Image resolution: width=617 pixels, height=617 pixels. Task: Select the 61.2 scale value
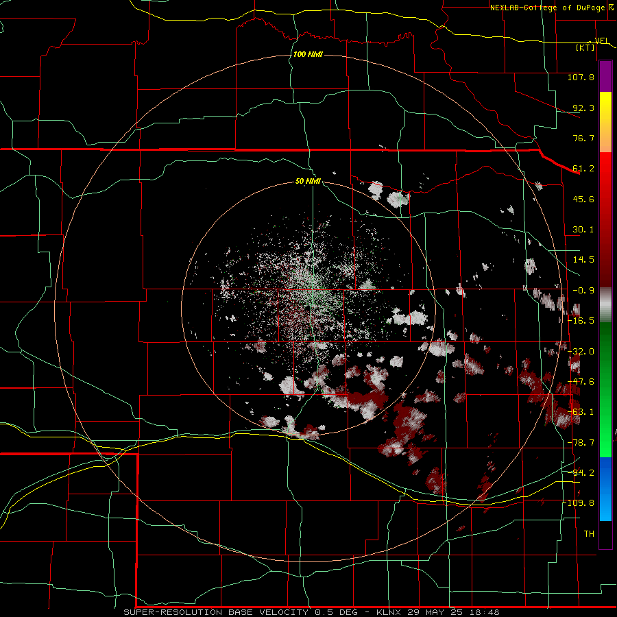click(x=583, y=169)
